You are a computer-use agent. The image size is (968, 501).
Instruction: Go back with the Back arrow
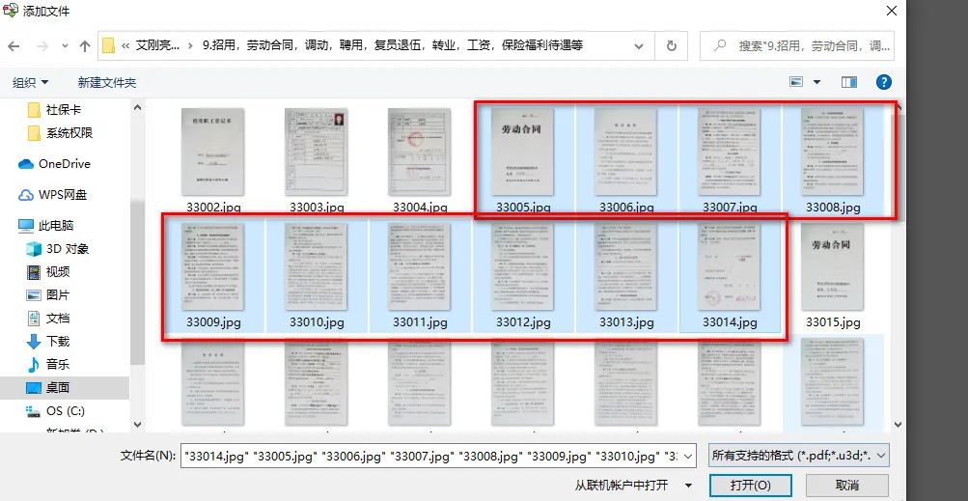pyautogui.click(x=14, y=45)
